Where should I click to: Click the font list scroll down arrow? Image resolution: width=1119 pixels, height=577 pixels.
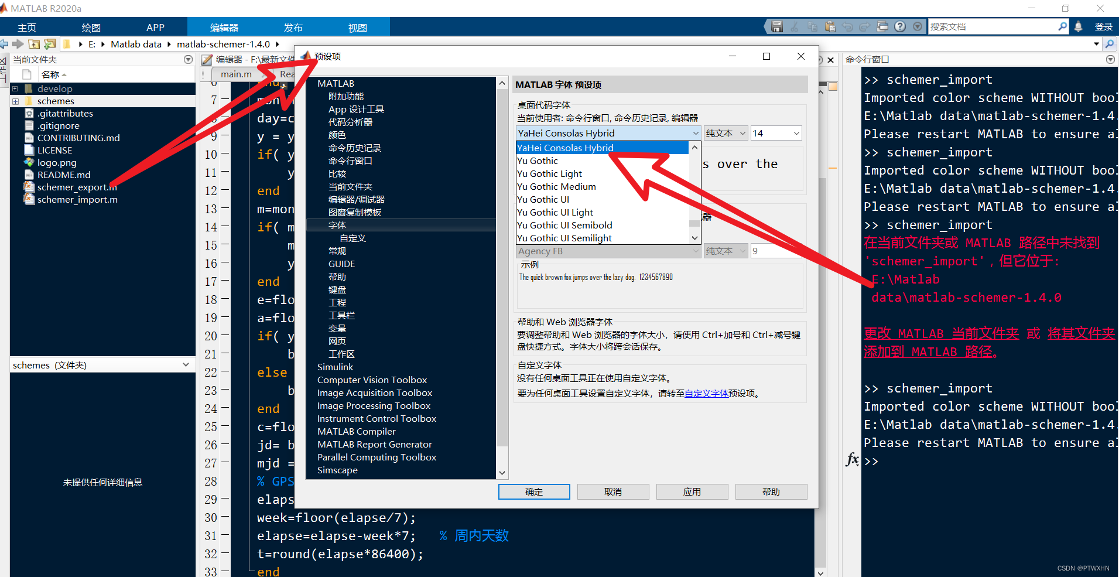tap(695, 238)
